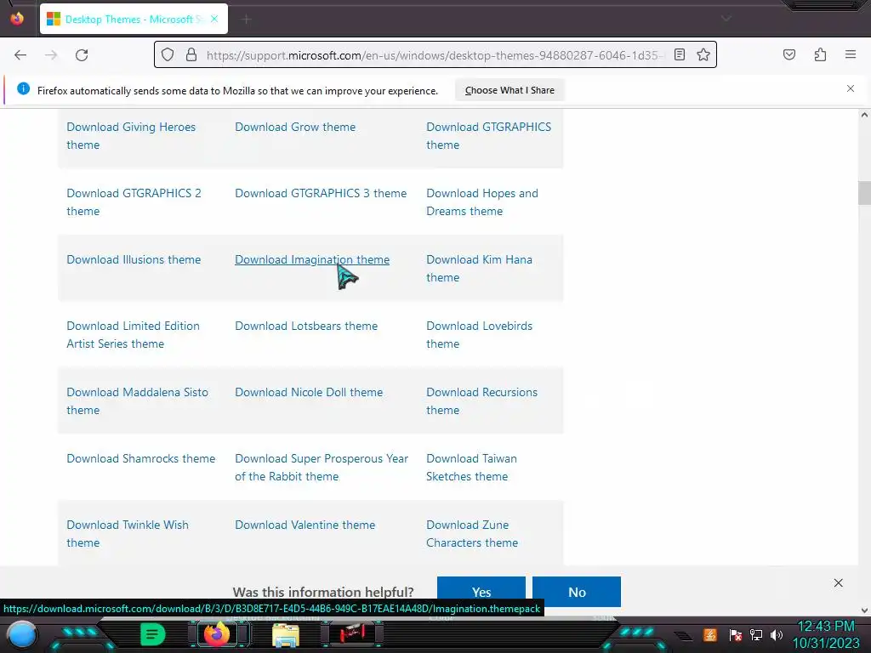Open the red-black app in taskbar
871x653 pixels.
click(x=352, y=634)
